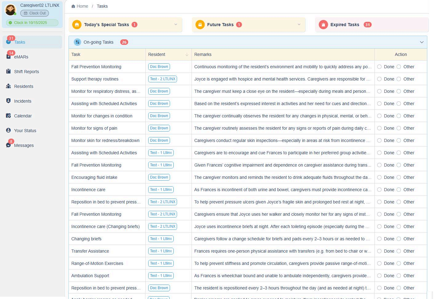The width and height of the screenshot is (435, 299).
Task: Click Test - 2 LTLINX tag for Support therapy
Action: point(163,79)
